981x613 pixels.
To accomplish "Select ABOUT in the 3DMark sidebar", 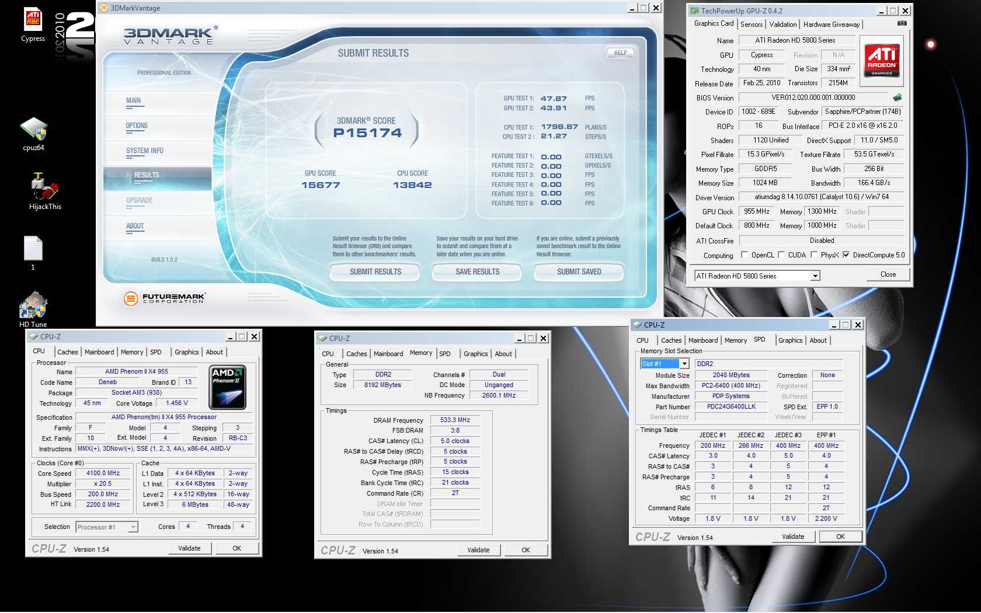I will click(135, 226).
